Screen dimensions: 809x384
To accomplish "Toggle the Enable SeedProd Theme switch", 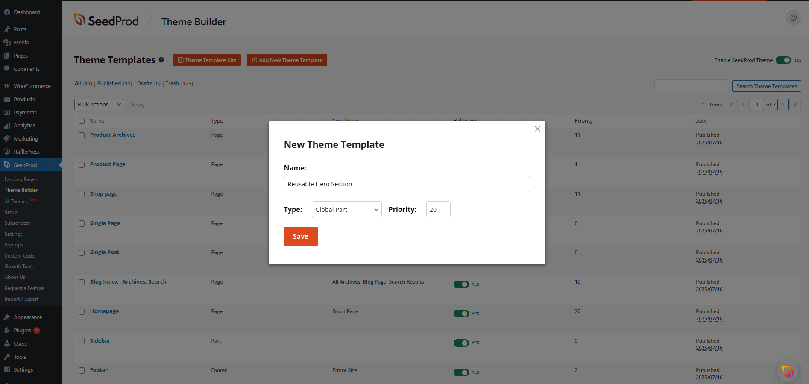I will pos(783,60).
